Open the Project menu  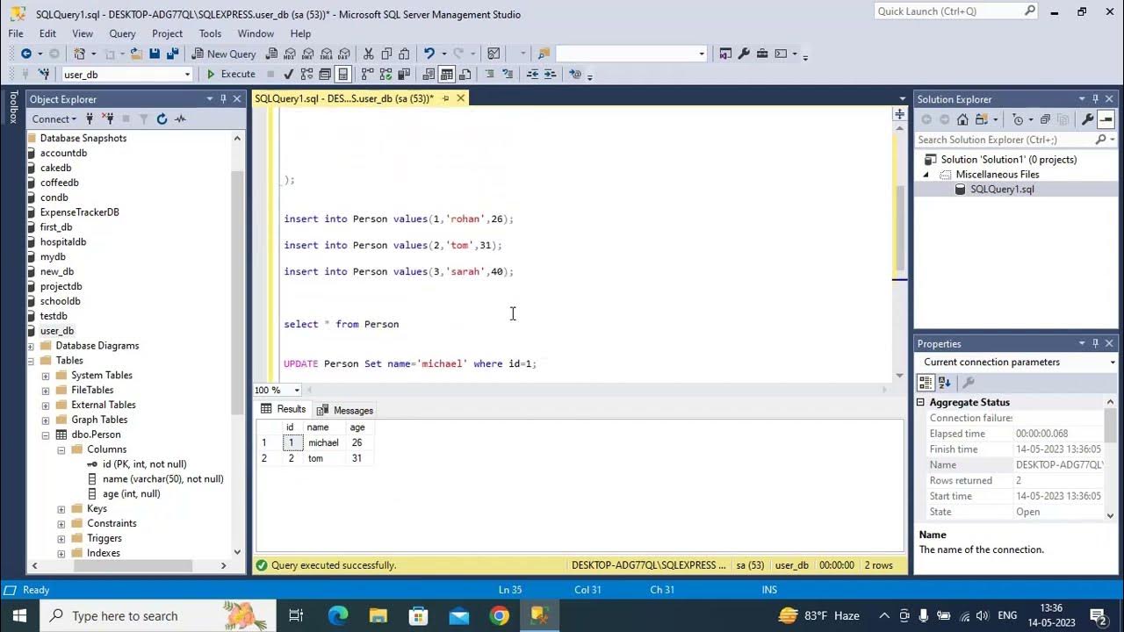pos(167,33)
